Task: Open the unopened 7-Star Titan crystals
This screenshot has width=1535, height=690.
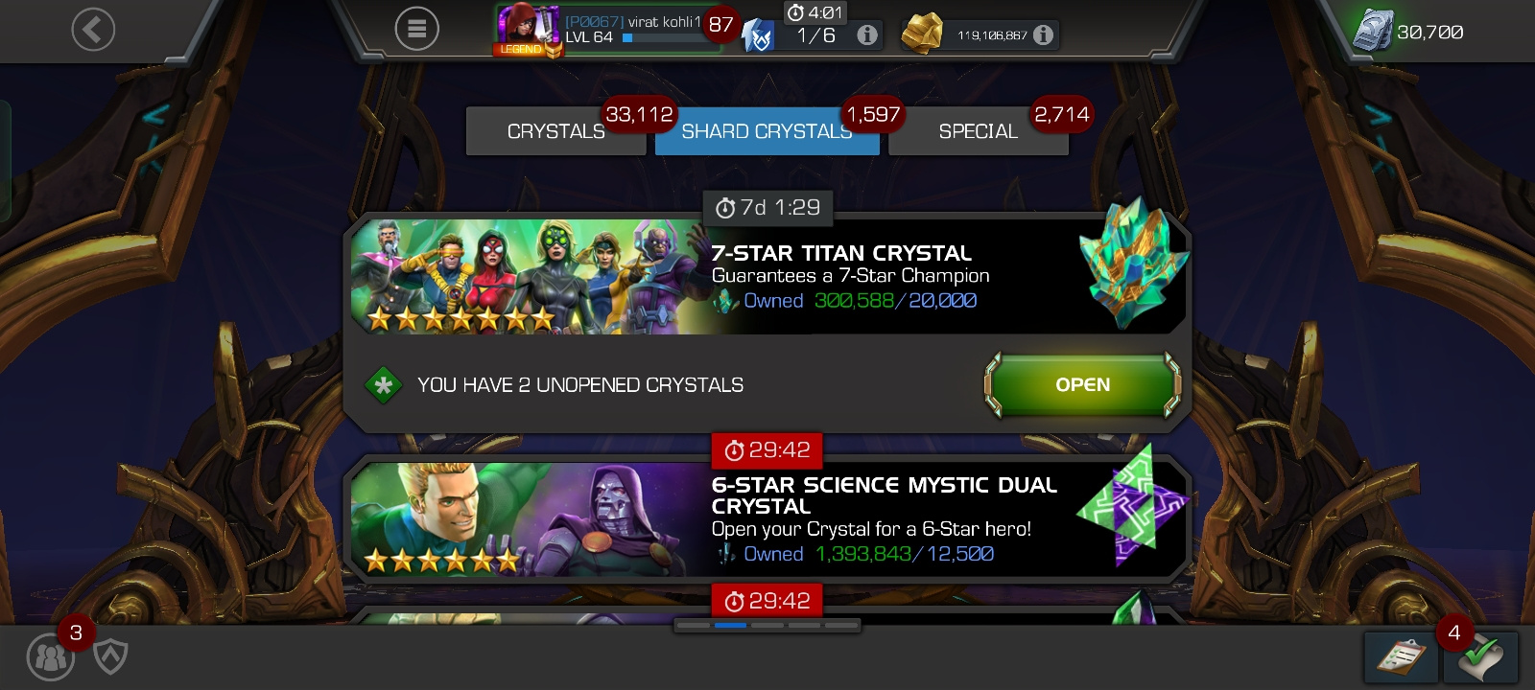Action: 1083,384
